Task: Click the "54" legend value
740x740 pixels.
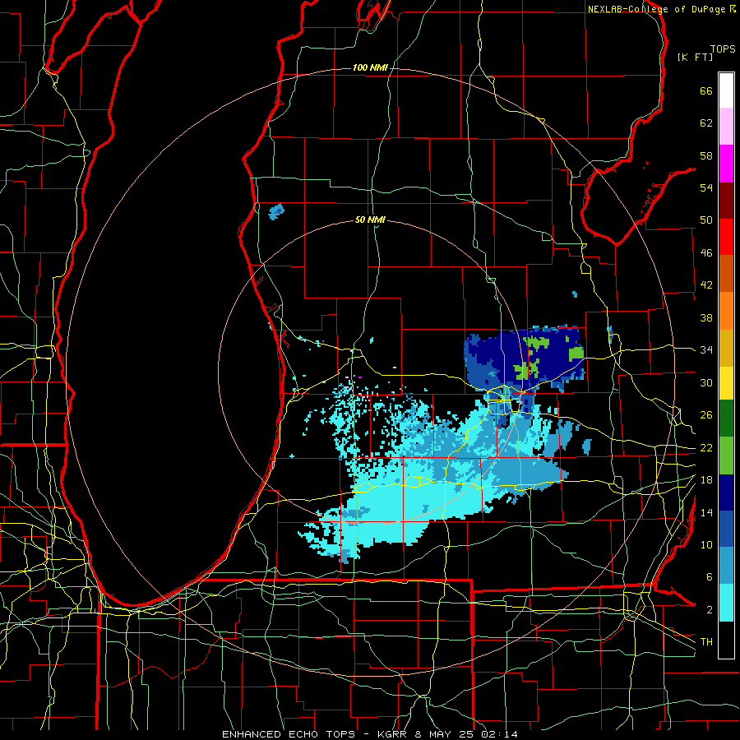Action: point(706,187)
